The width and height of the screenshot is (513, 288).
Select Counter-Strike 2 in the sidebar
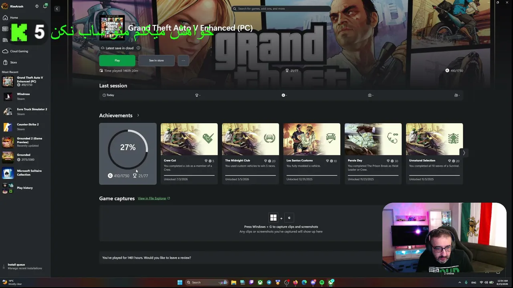25,127
